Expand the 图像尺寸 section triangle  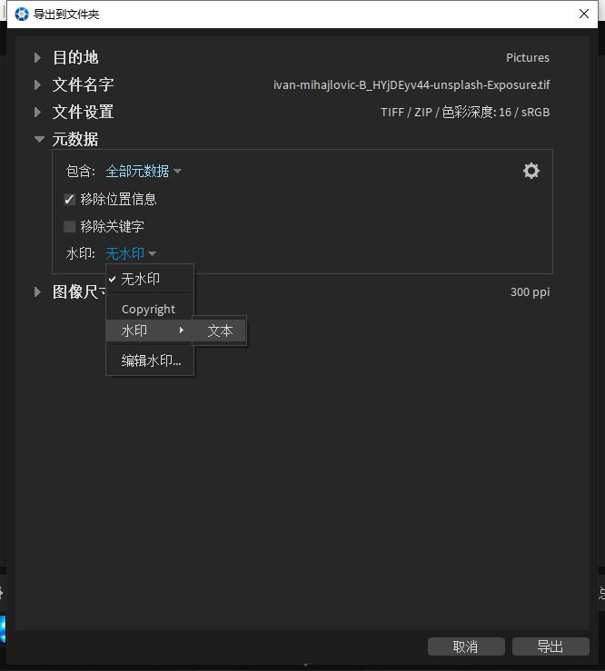tap(37, 291)
